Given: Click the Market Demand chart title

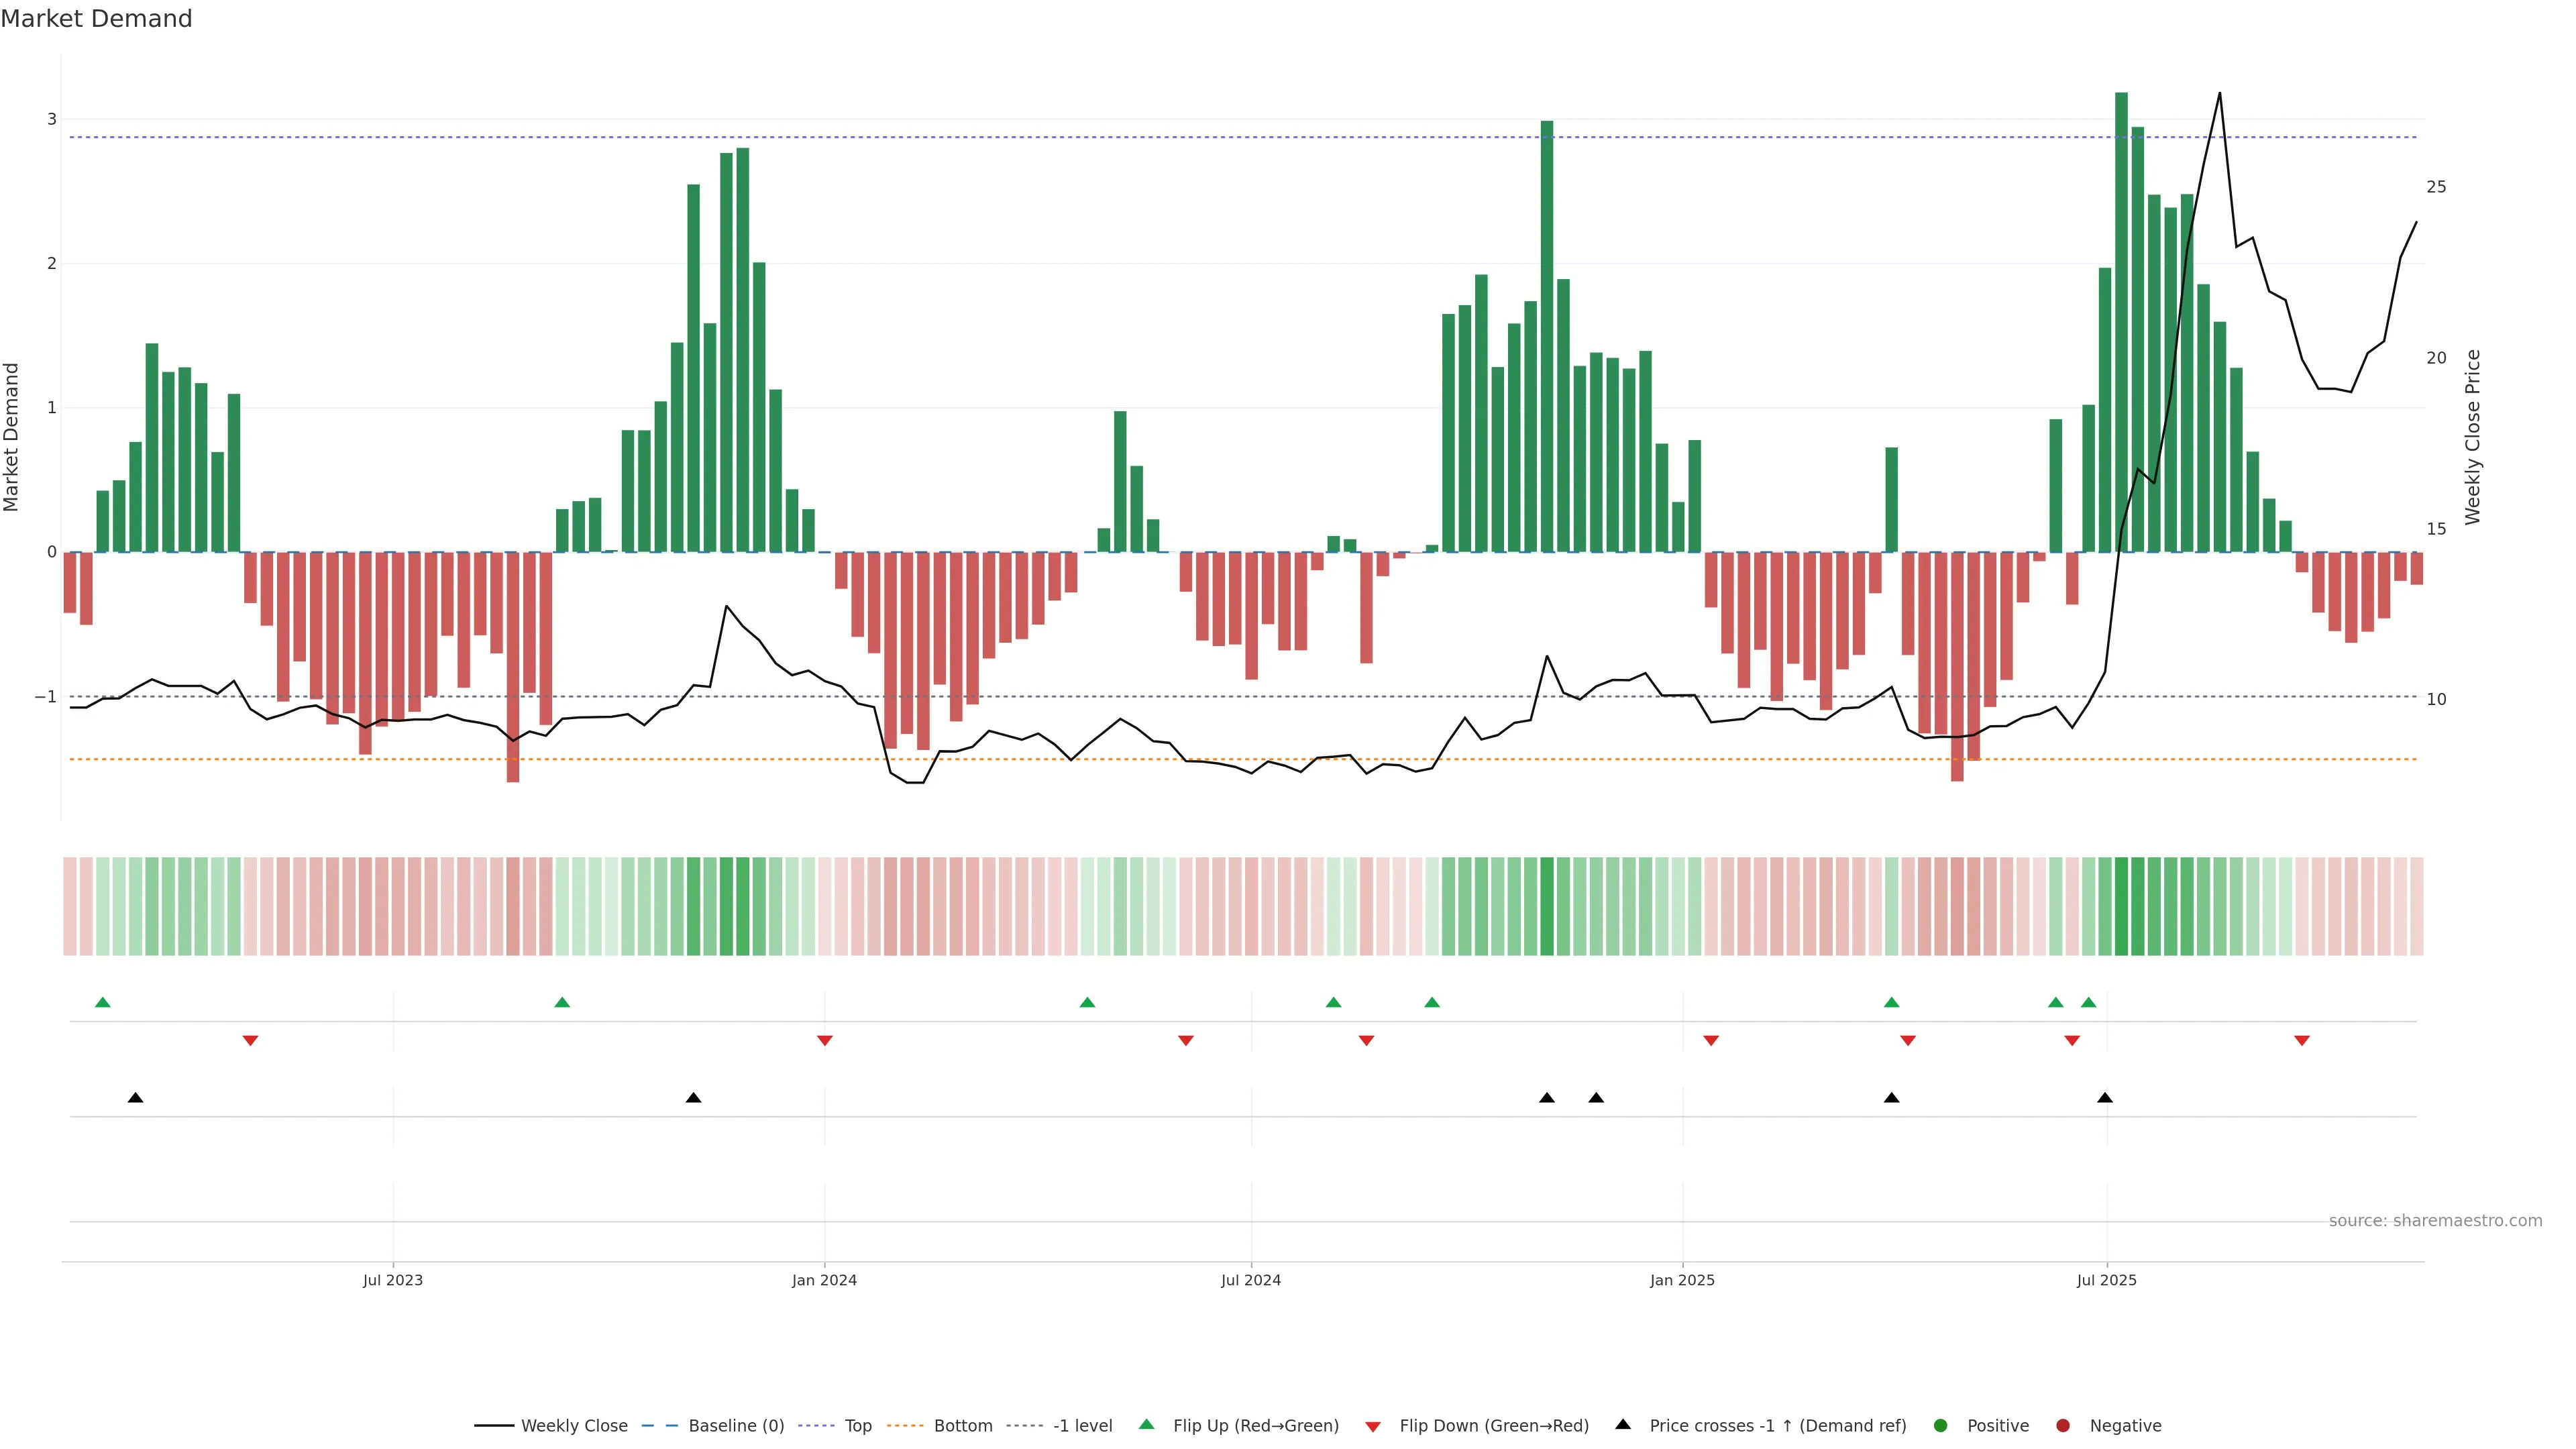Looking at the screenshot, I should (x=97, y=19).
